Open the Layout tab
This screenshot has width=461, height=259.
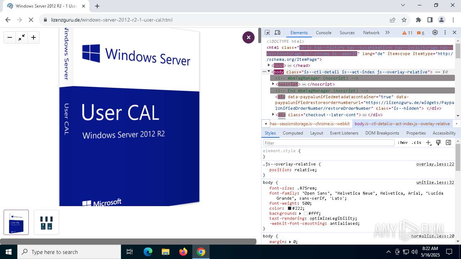(317, 133)
